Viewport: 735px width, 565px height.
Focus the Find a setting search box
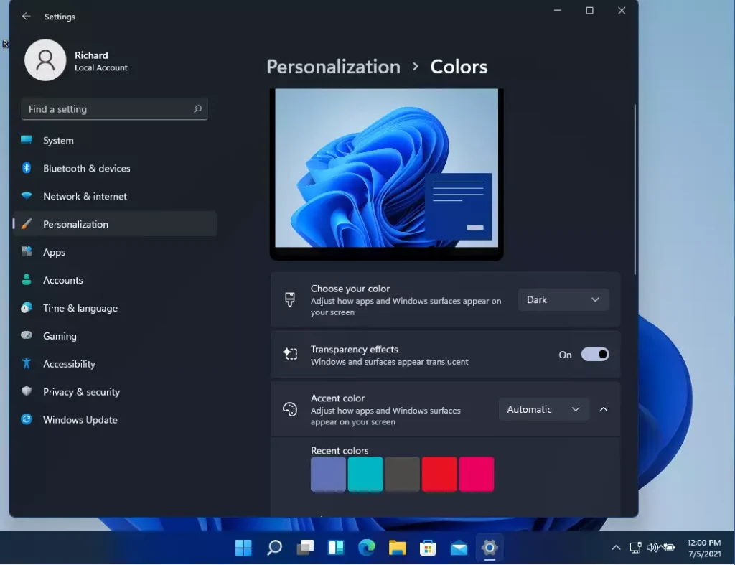[114, 109]
